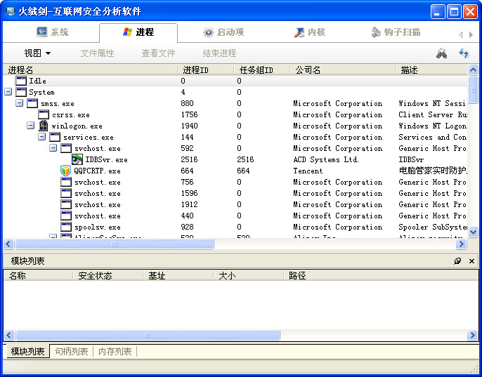
Task: Collapse the System tree node
Action: click(x=8, y=91)
